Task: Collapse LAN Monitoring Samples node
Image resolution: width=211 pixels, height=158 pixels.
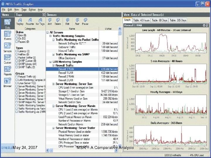Action: pyautogui.click(x=50, y=62)
